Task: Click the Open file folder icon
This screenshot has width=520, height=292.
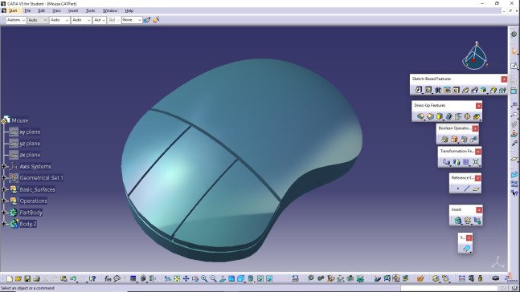Action: pos(18,278)
